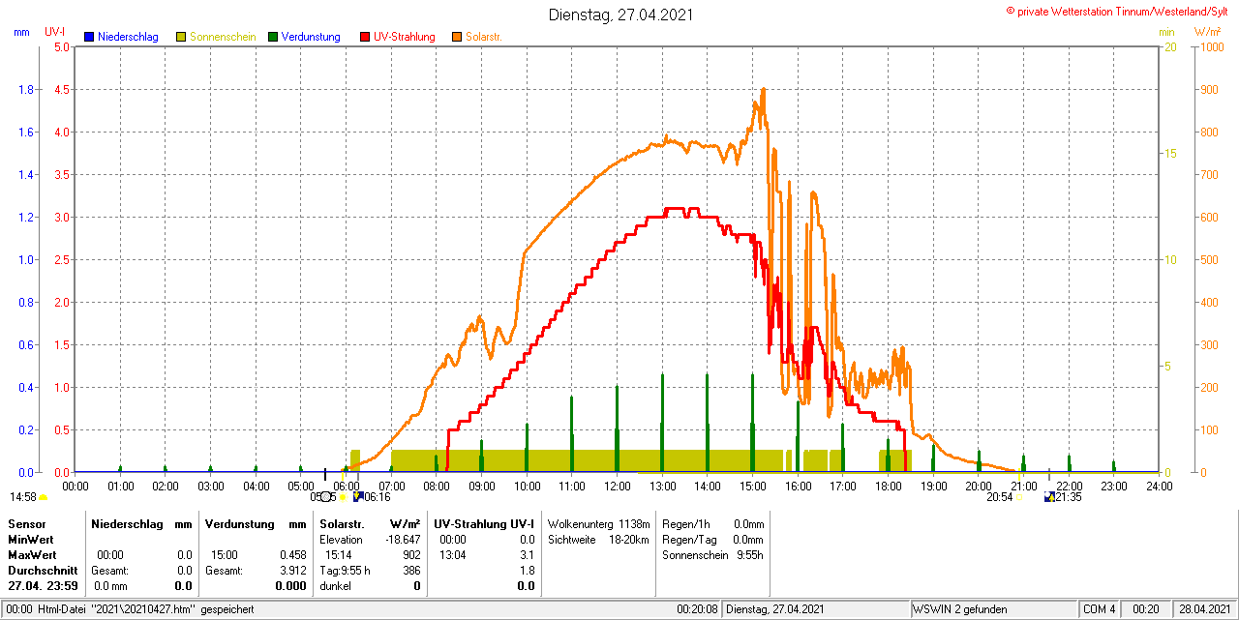Image resolution: width=1239 pixels, height=620 pixels.
Task: Click the 18:00 time axis label
Action: point(888,486)
